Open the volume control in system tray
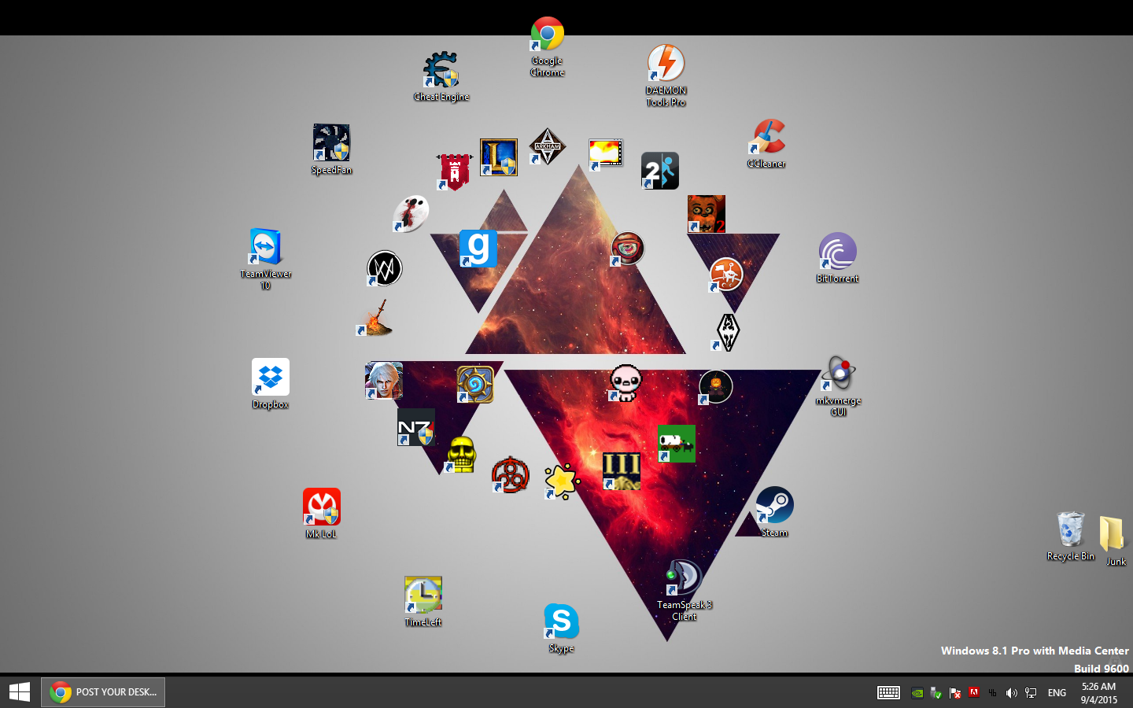 (1012, 693)
